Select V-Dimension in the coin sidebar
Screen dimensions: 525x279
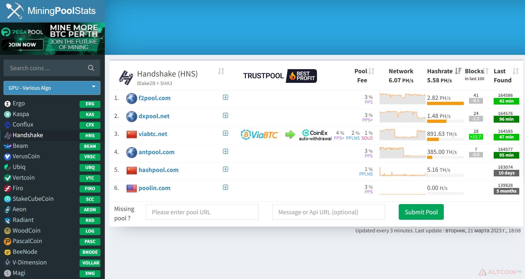(52, 263)
